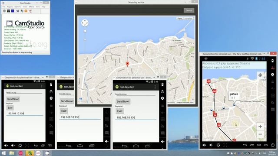Click my-location button in busMap app
Screen dimensions: 278x156
(x=260, y=75)
